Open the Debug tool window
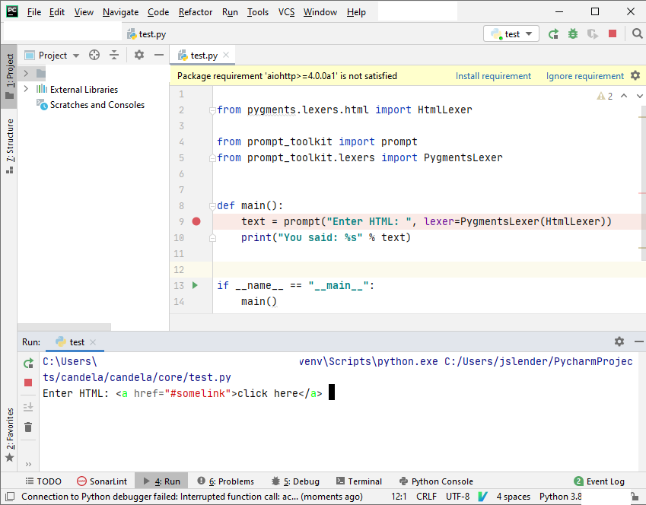The image size is (646, 505). [x=295, y=481]
